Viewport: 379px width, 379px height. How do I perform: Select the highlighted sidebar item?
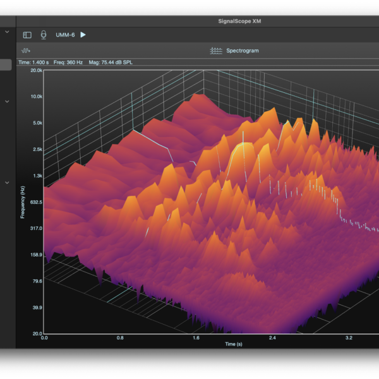5,65
